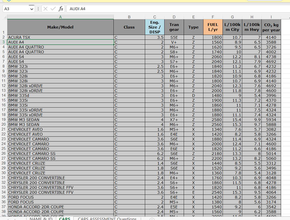Open the CARS ASSESSMENT Questions sheet tab
The height and width of the screenshot is (220, 290).
click(x=107, y=218)
